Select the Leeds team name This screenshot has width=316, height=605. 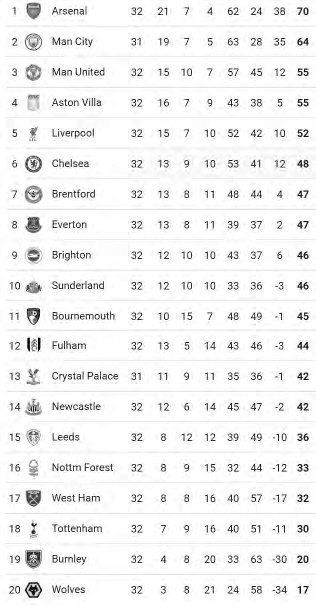click(65, 437)
